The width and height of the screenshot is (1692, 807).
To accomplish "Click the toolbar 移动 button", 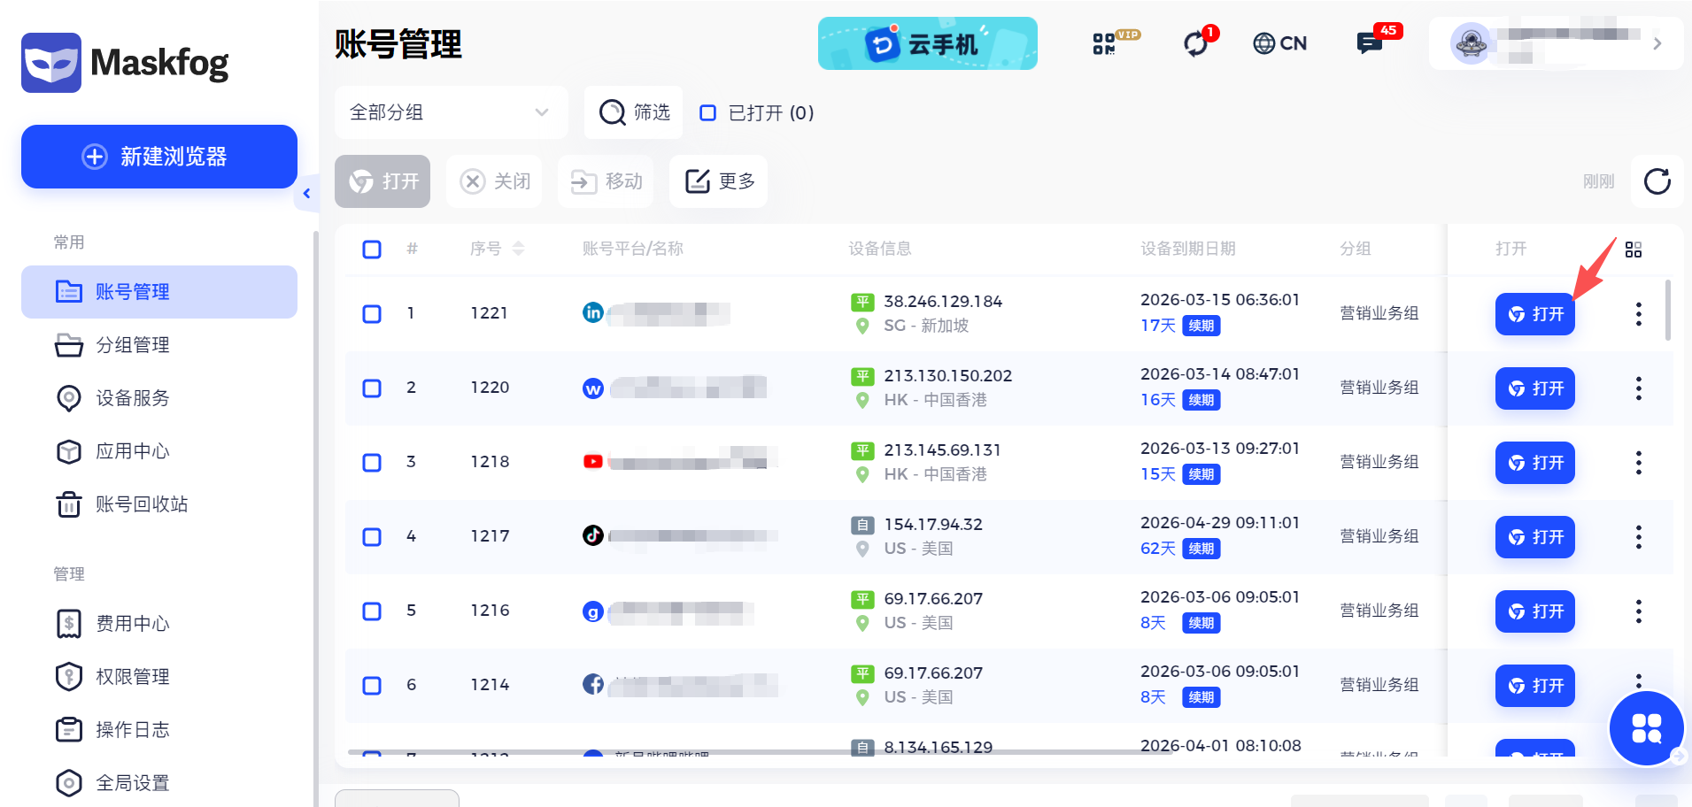I will (606, 181).
